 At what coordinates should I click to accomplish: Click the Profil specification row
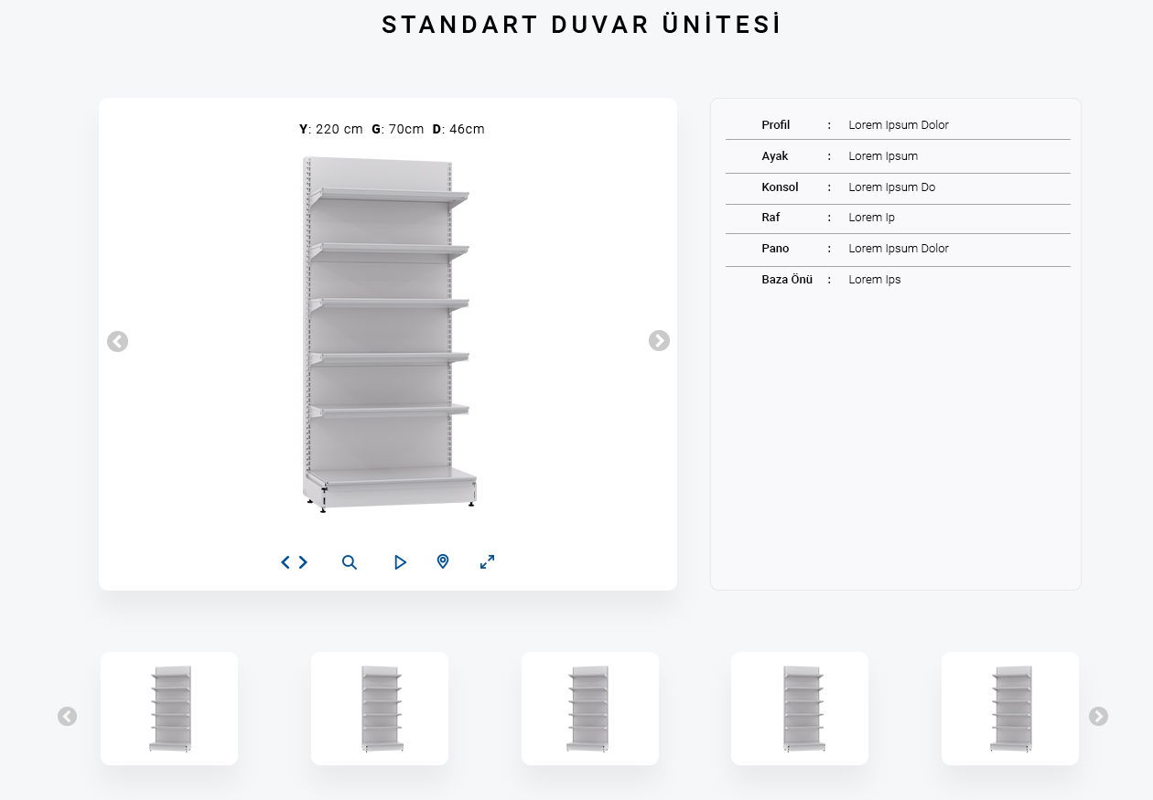897,125
